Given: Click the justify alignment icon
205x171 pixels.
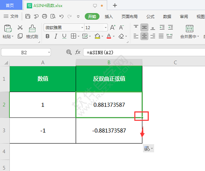Looking at the screenshot, I should coord(161,36).
